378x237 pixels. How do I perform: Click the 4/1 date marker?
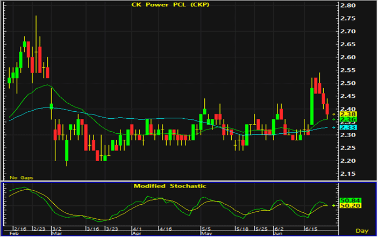[138, 229]
